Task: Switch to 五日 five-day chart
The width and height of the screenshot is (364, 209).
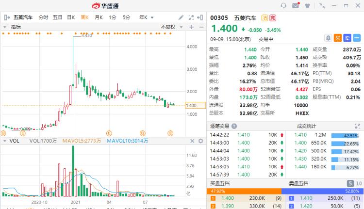Action: 57,17
